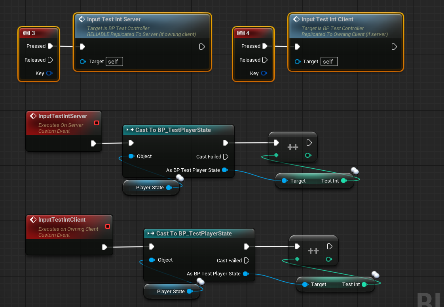444x307 pixels.
Task: Click Player State output pin below server cast
Action: (169, 188)
